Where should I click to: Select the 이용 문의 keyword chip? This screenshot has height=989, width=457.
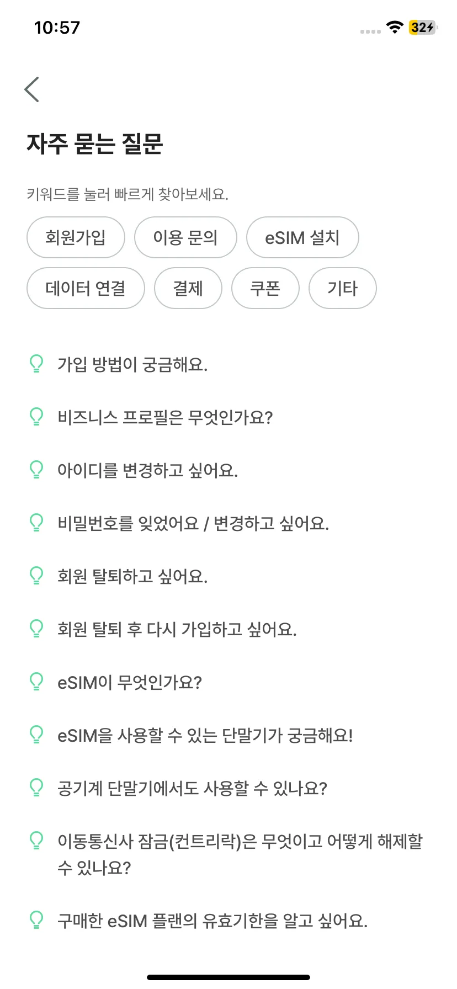(x=185, y=237)
